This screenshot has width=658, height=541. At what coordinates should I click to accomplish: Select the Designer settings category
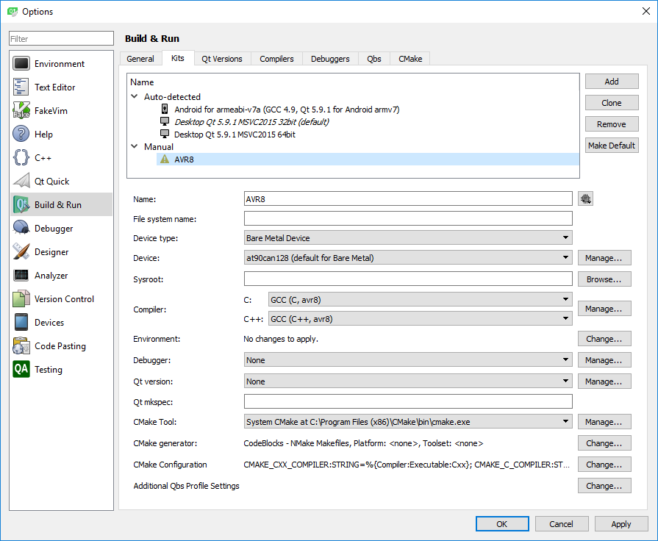[x=51, y=252]
